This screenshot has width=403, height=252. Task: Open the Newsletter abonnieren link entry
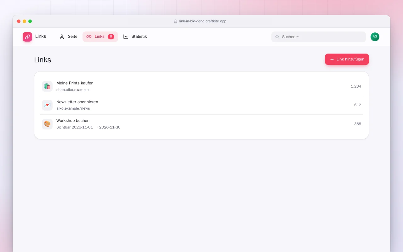click(201, 105)
